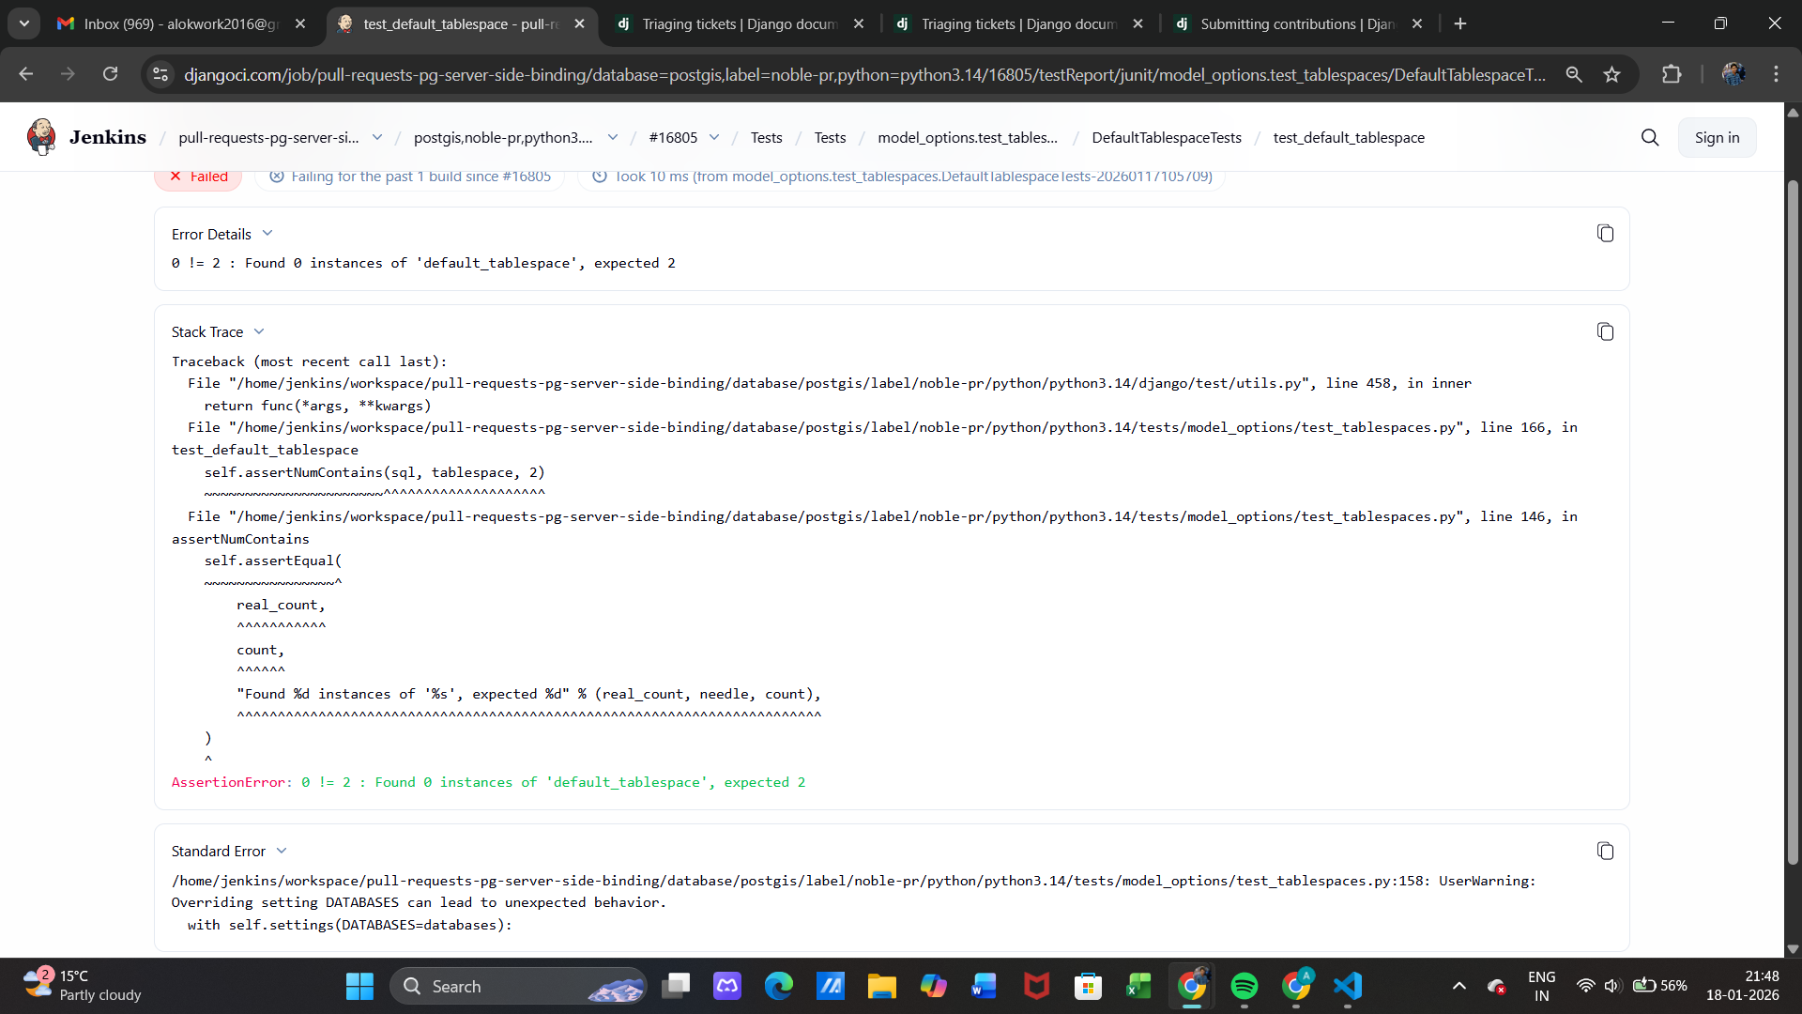Collapse the Stack Trace section

(x=260, y=331)
